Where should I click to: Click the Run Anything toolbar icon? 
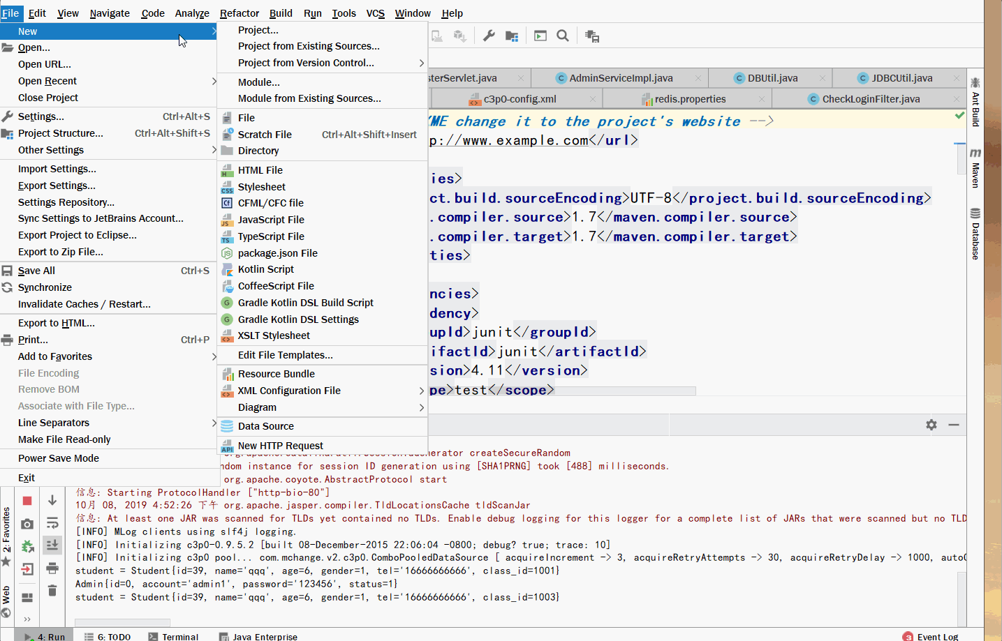tap(540, 36)
